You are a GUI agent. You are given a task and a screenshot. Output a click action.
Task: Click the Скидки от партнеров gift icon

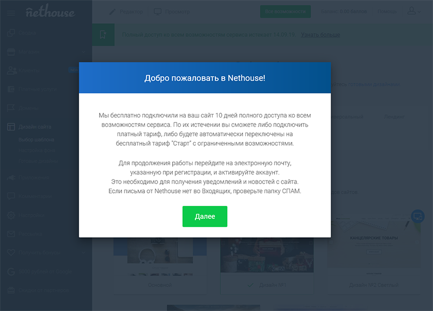point(11,290)
